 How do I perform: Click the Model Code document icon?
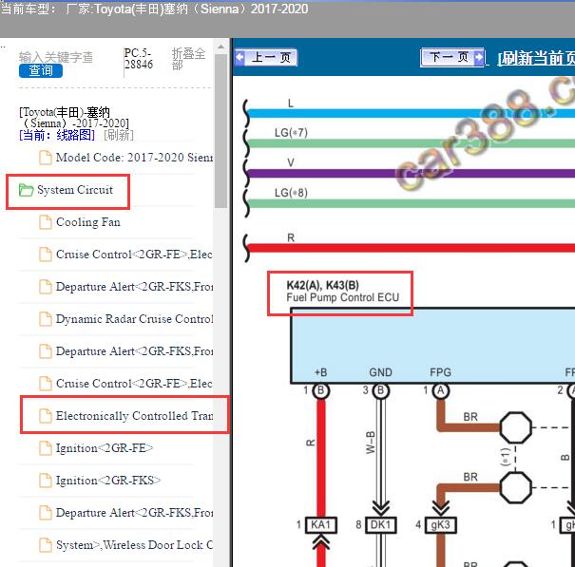point(46,158)
